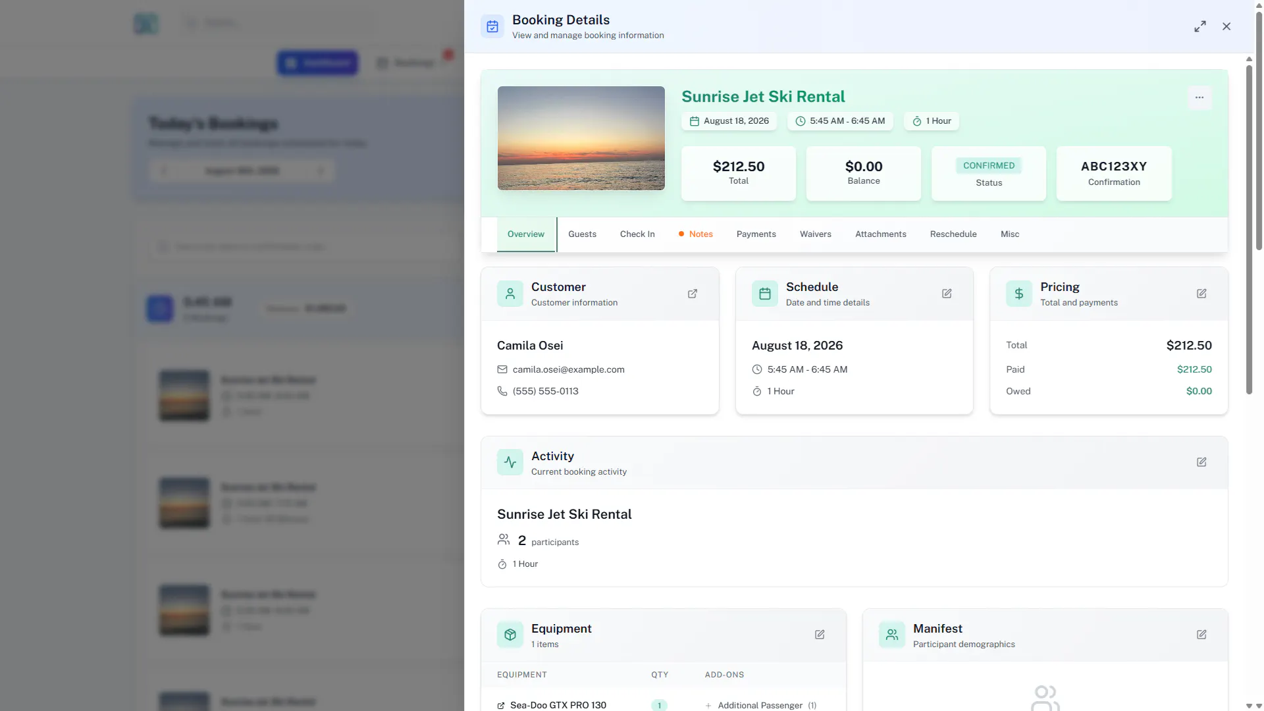Click the Activity pulse icon
1264x711 pixels.
click(510, 462)
